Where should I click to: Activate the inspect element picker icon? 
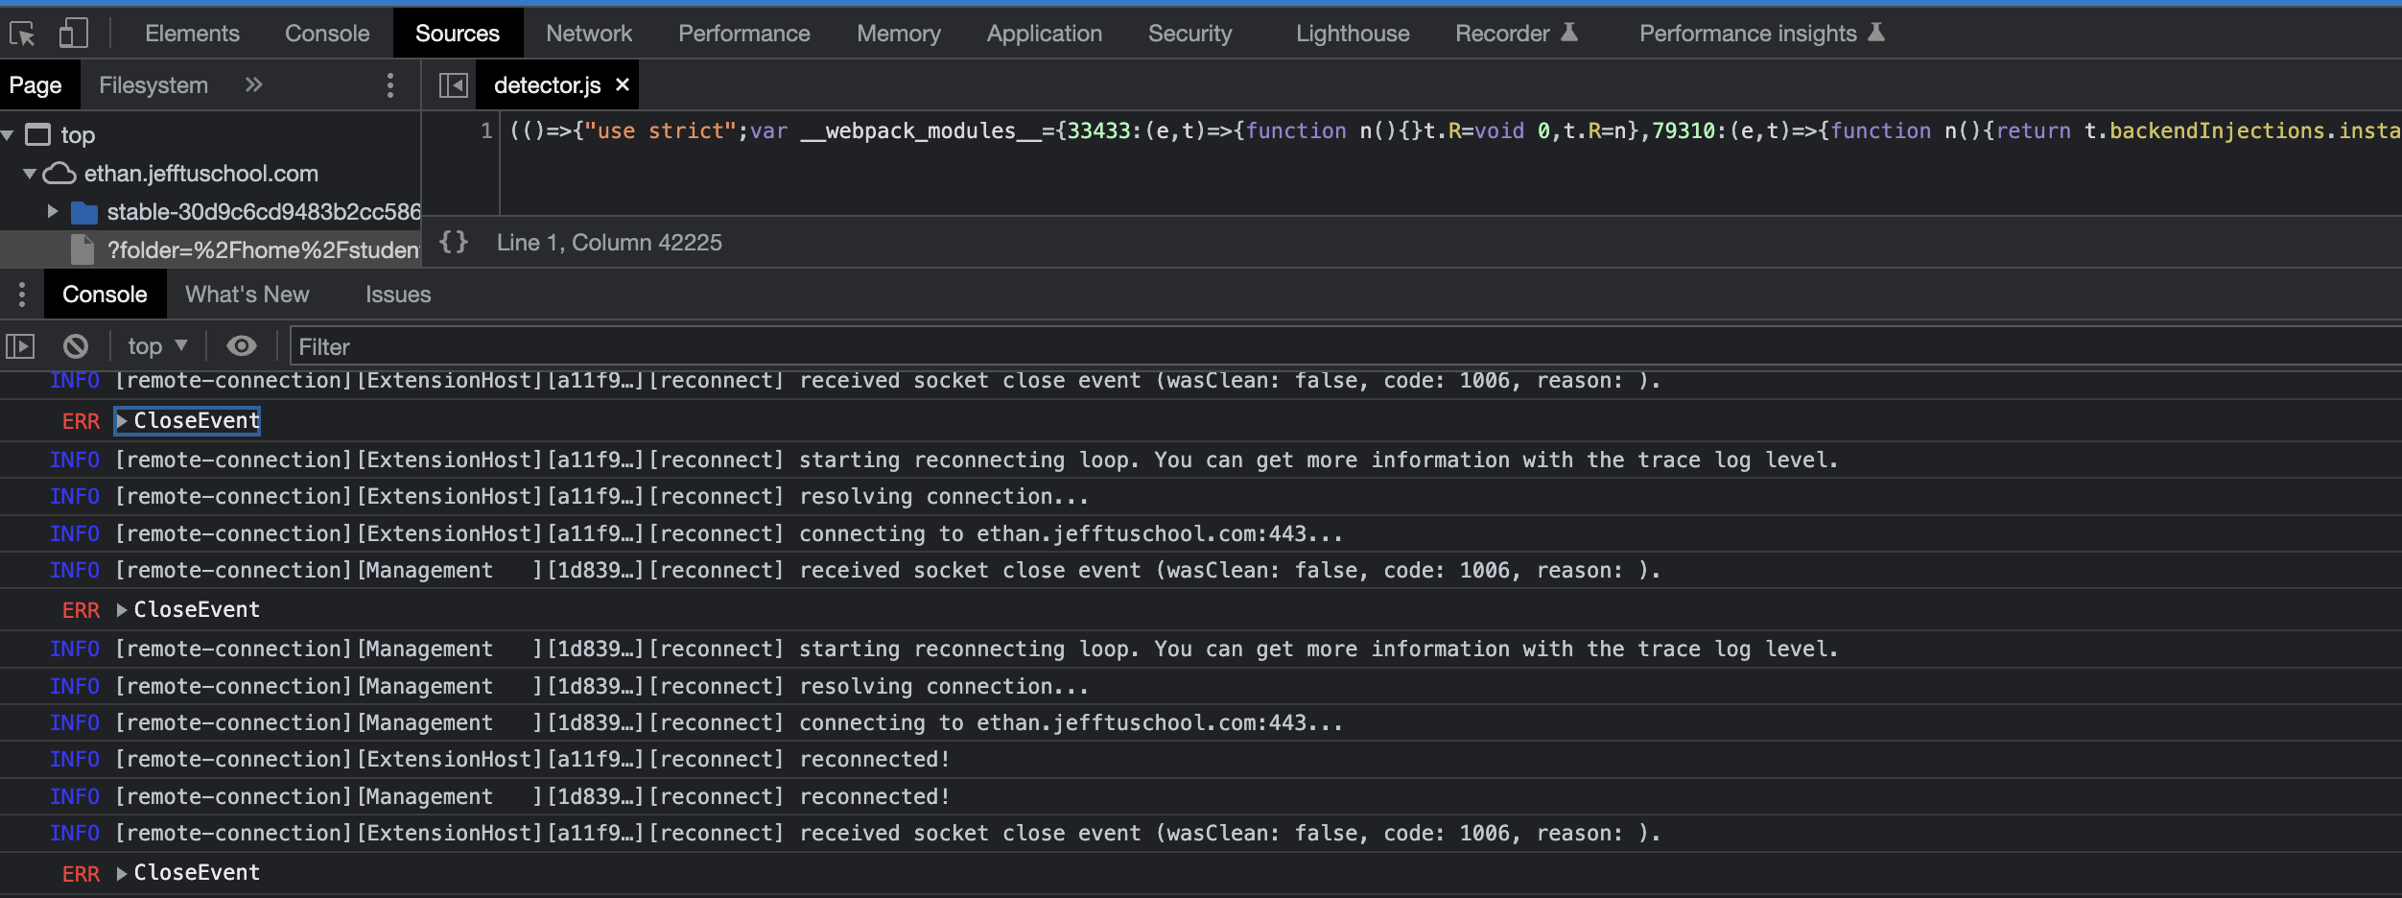(x=22, y=34)
